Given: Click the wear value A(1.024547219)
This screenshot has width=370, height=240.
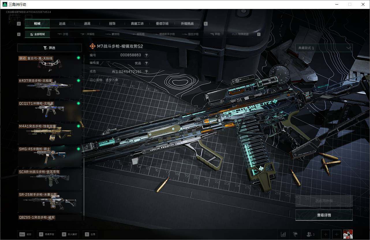Looking at the screenshot, I should click(x=127, y=72).
